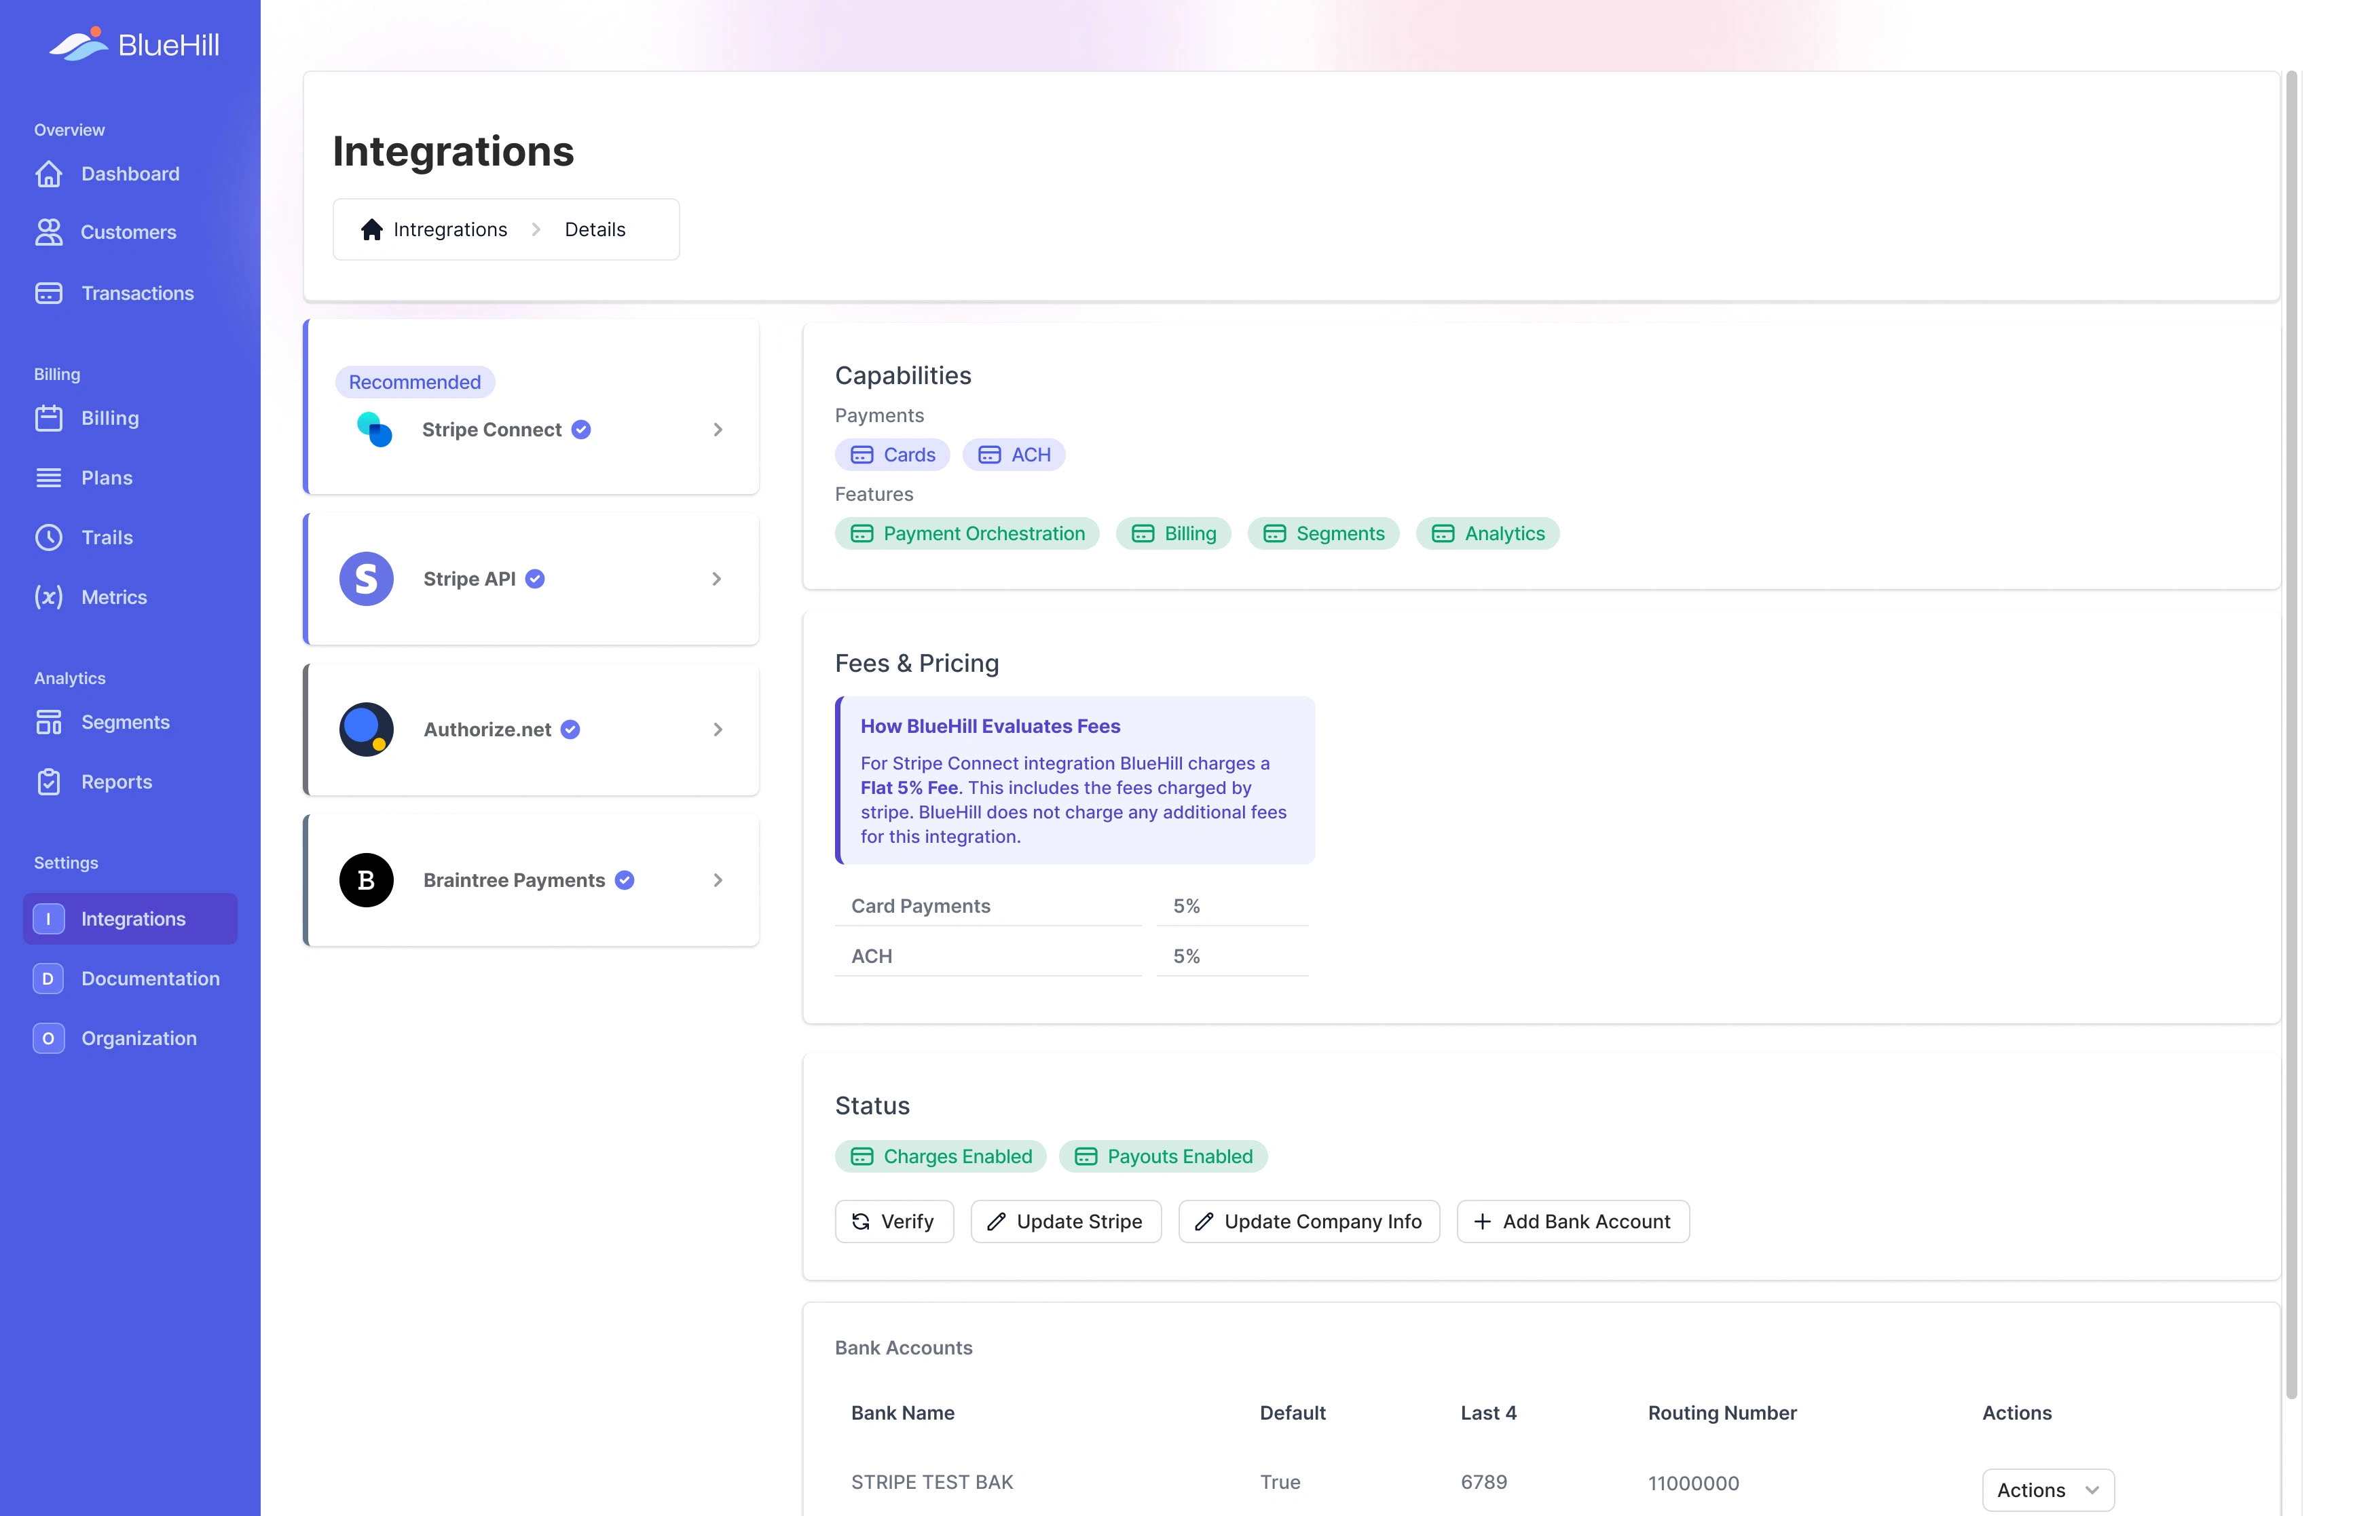Click the Stripe API S logo
This screenshot has height=1516, width=2353.
click(366, 579)
